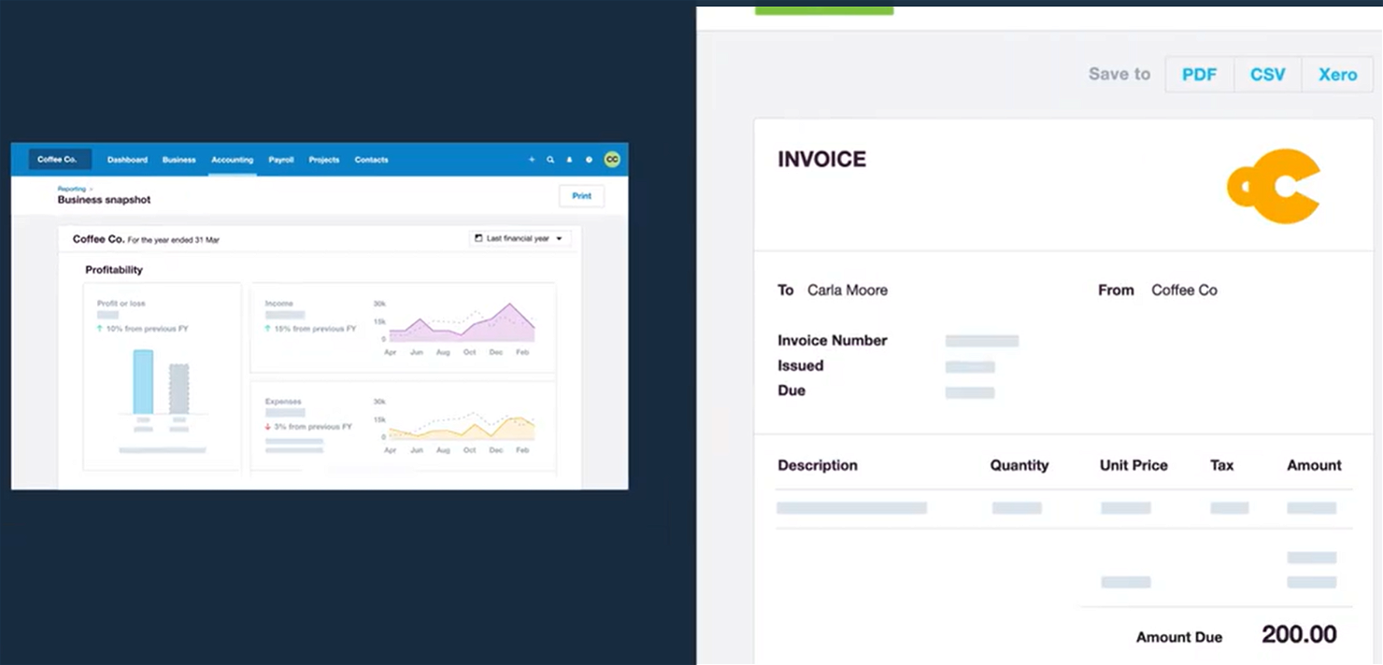Select the INVOICE title text
Viewport: 1383px width, 665px height.
[822, 160]
